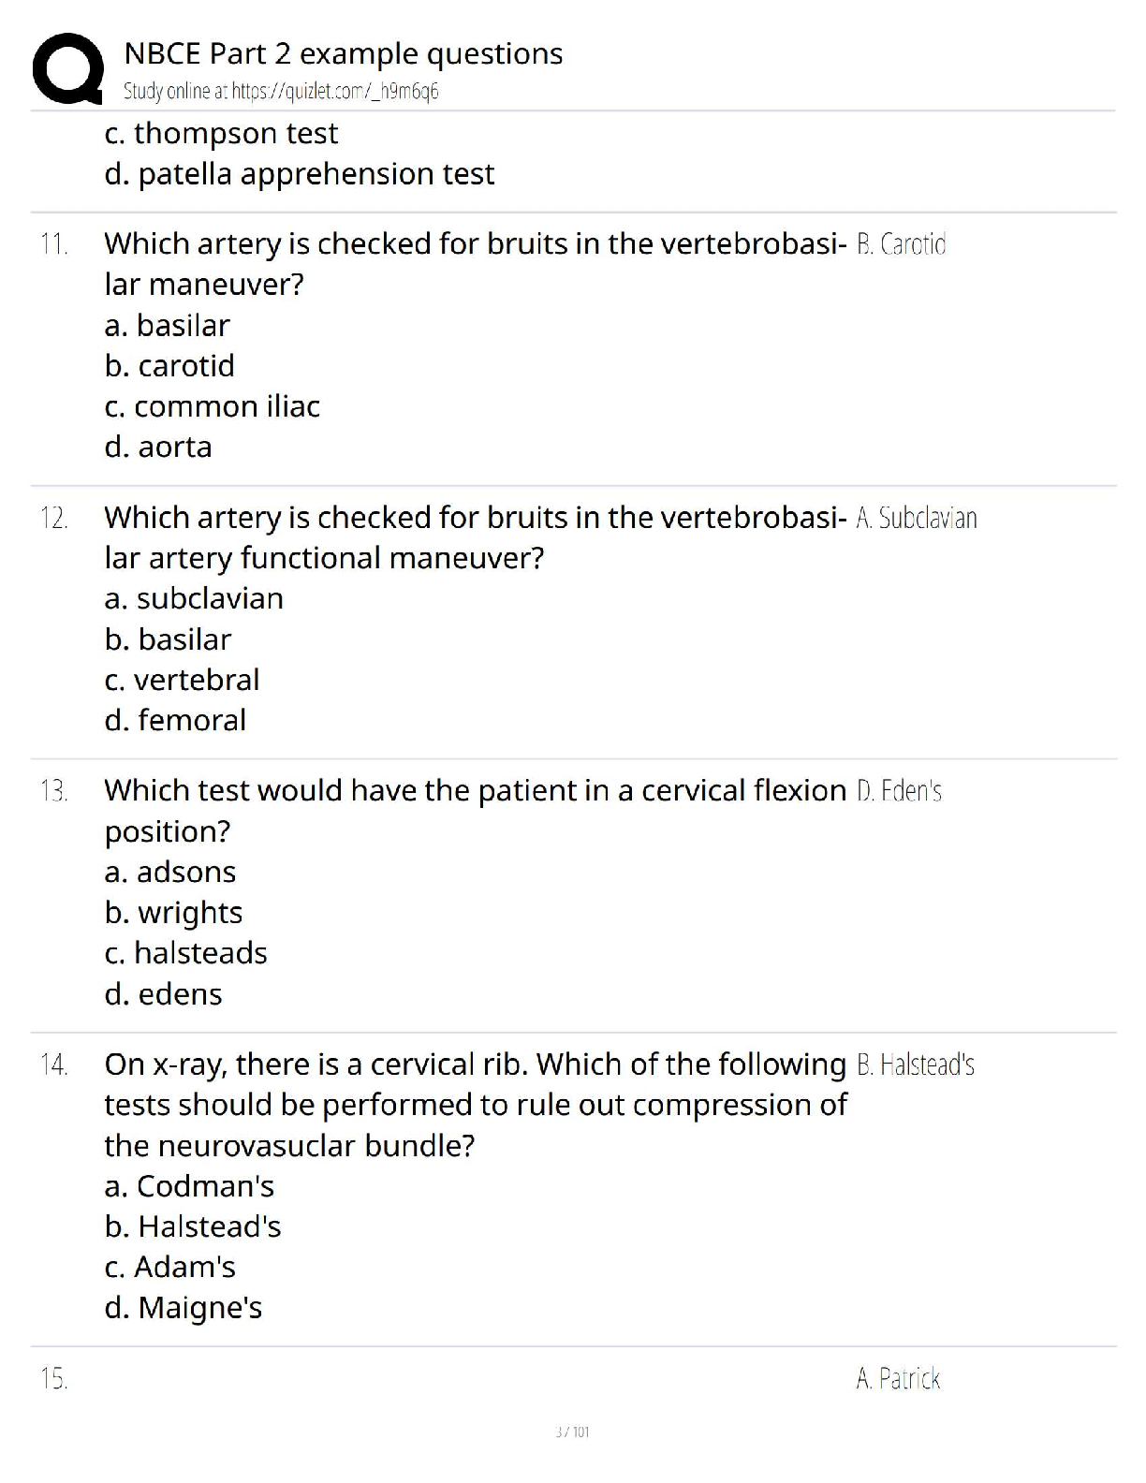
Task: Choose b. wrights answer option
Action: coord(173,913)
